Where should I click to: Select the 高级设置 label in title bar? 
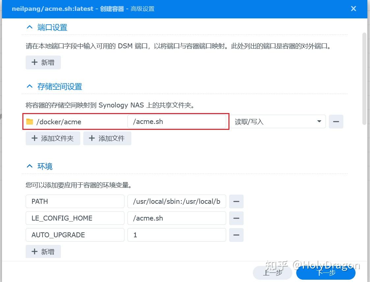tap(144, 9)
